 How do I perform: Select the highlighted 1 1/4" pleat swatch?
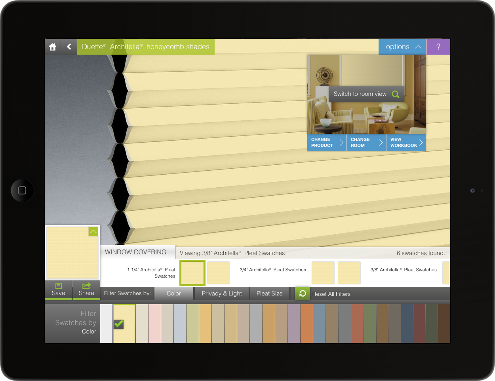[192, 273]
